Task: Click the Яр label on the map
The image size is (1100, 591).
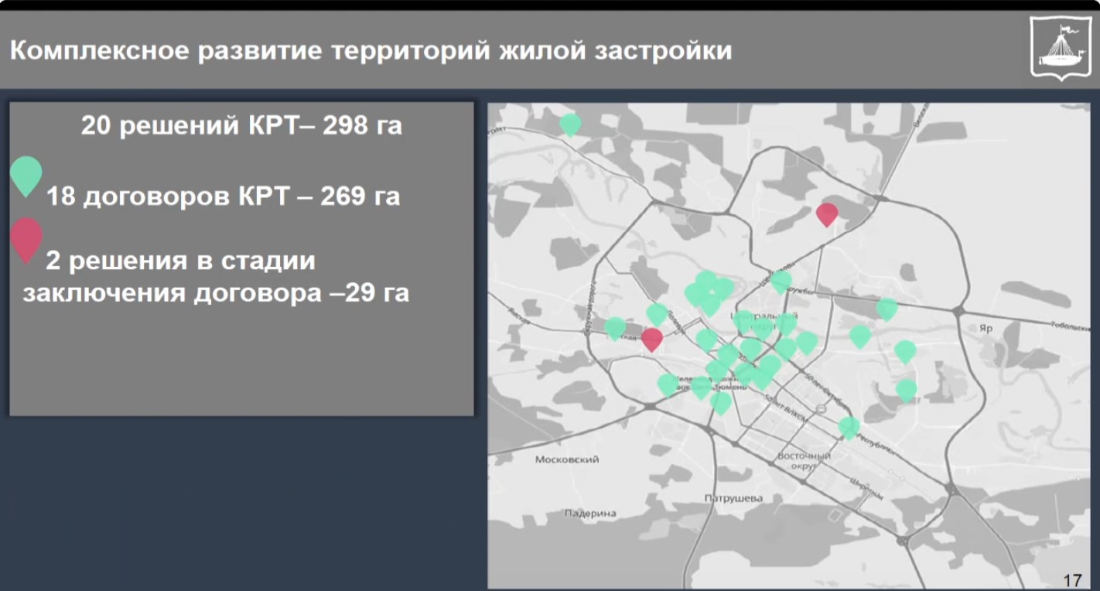Action: coord(985,328)
